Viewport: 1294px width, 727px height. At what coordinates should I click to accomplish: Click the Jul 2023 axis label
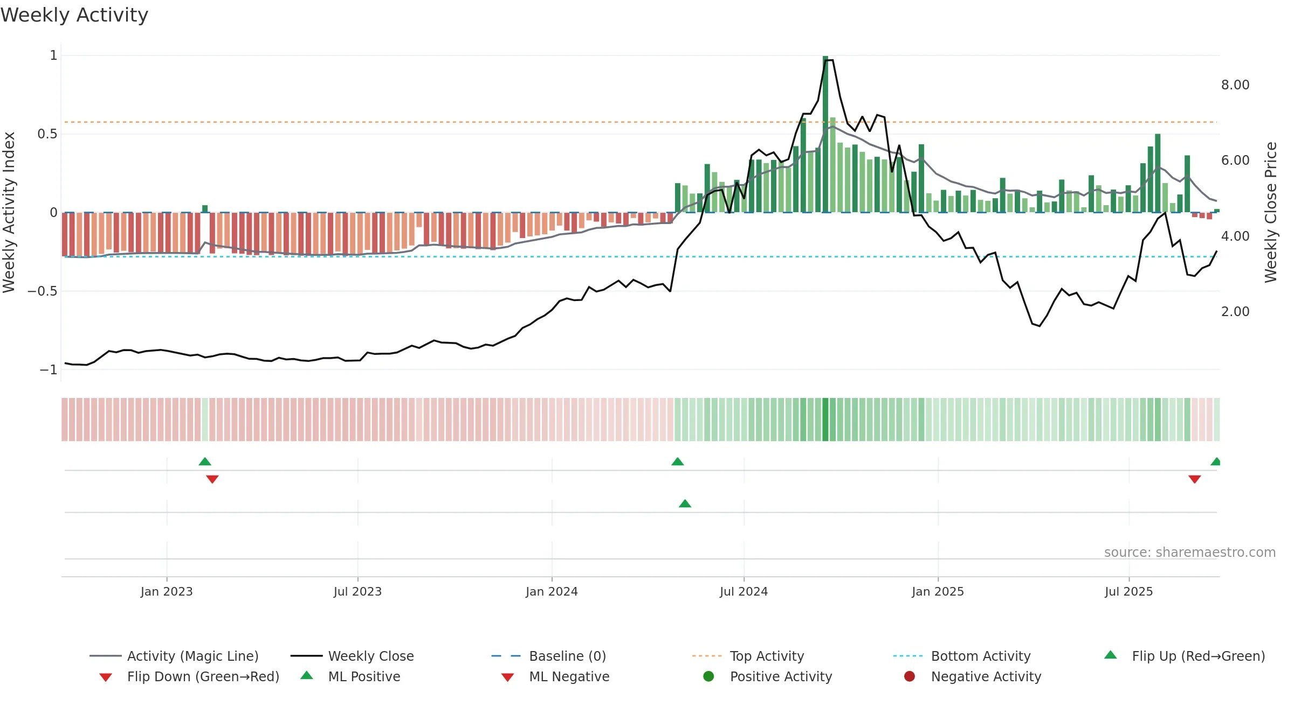tap(357, 591)
